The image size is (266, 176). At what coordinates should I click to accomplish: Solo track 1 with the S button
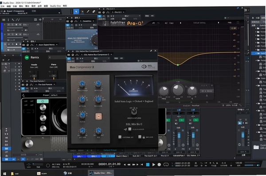(x=12, y=24)
